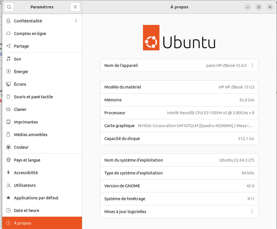277x229 pixels.
Task: Expand the Confidentialité chevron arrow
Action: tap(76, 21)
